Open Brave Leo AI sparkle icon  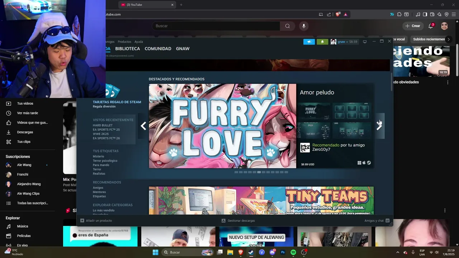(x=439, y=14)
